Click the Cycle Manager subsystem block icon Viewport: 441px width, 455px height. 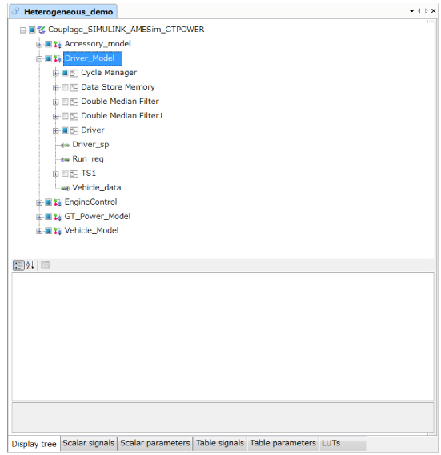click(74, 73)
